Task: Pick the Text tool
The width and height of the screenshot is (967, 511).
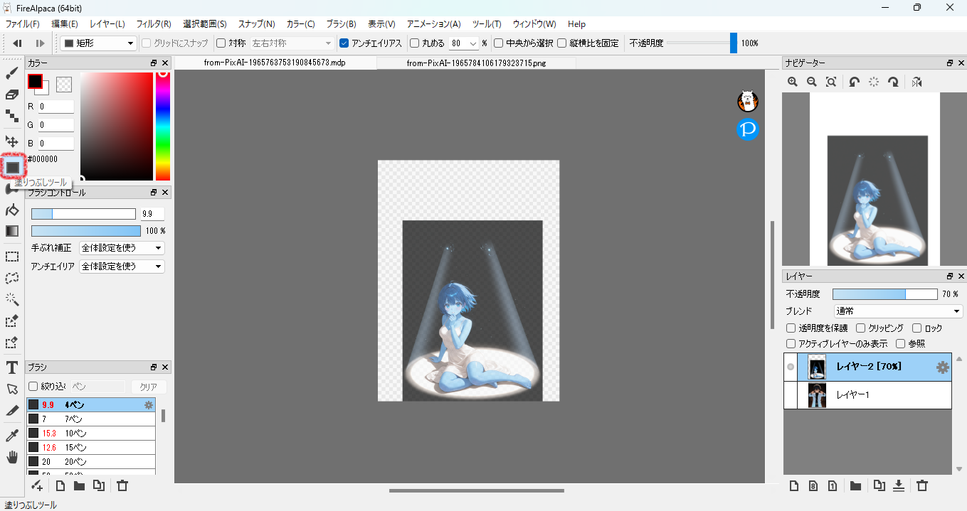Action: (12, 367)
